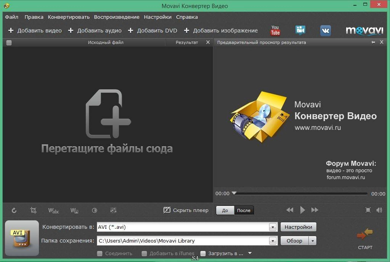Click the AVI format preset icon
The image size is (390, 262).
22,238
